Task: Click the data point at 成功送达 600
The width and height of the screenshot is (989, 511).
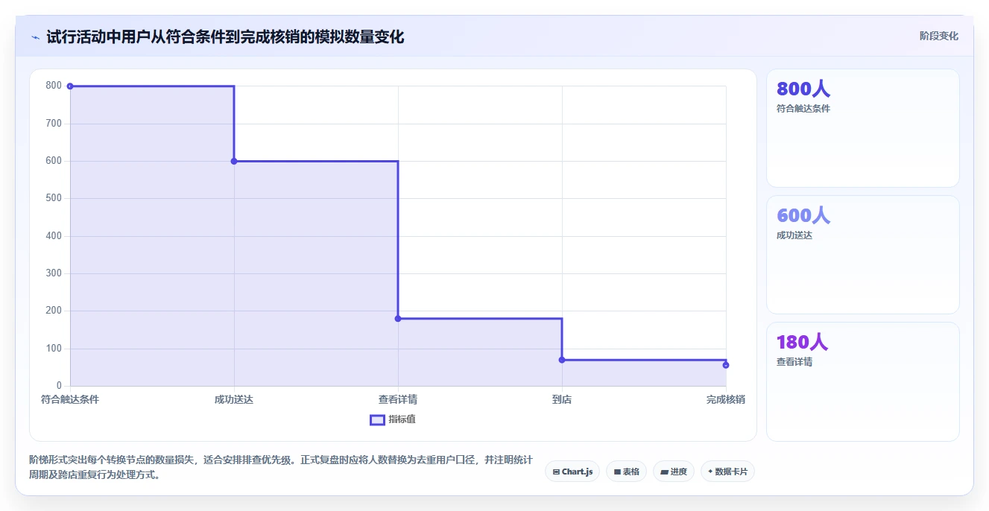Action: (234, 161)
